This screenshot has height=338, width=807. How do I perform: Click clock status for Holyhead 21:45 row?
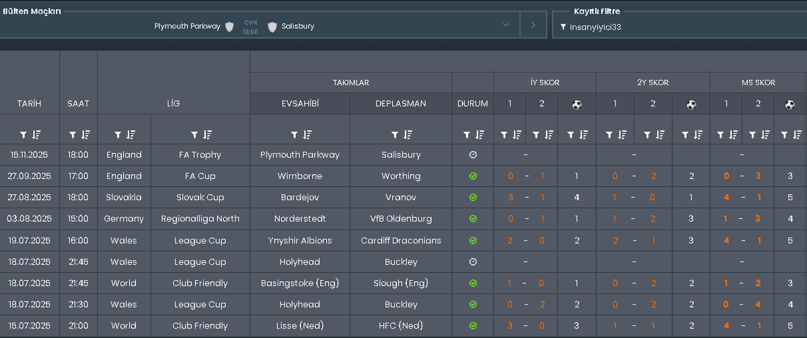tap(473, 261)
